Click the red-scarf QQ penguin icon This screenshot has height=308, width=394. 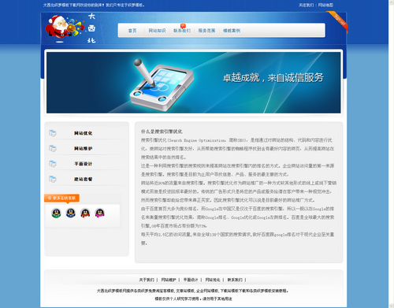(x=85, y=213)
